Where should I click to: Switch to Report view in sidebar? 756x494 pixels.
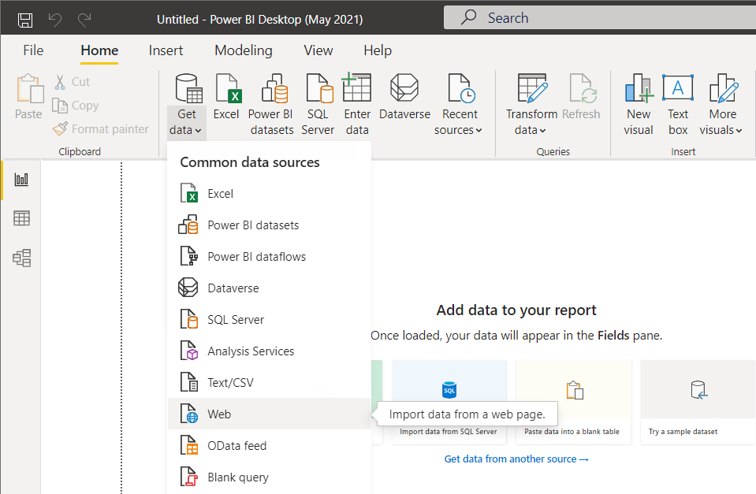(x=21, y=180)
